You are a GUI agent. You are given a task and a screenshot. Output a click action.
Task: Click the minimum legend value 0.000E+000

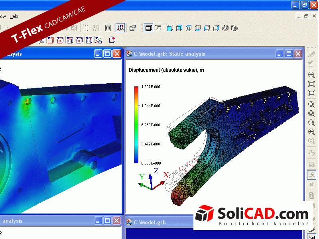click(151, 163)
